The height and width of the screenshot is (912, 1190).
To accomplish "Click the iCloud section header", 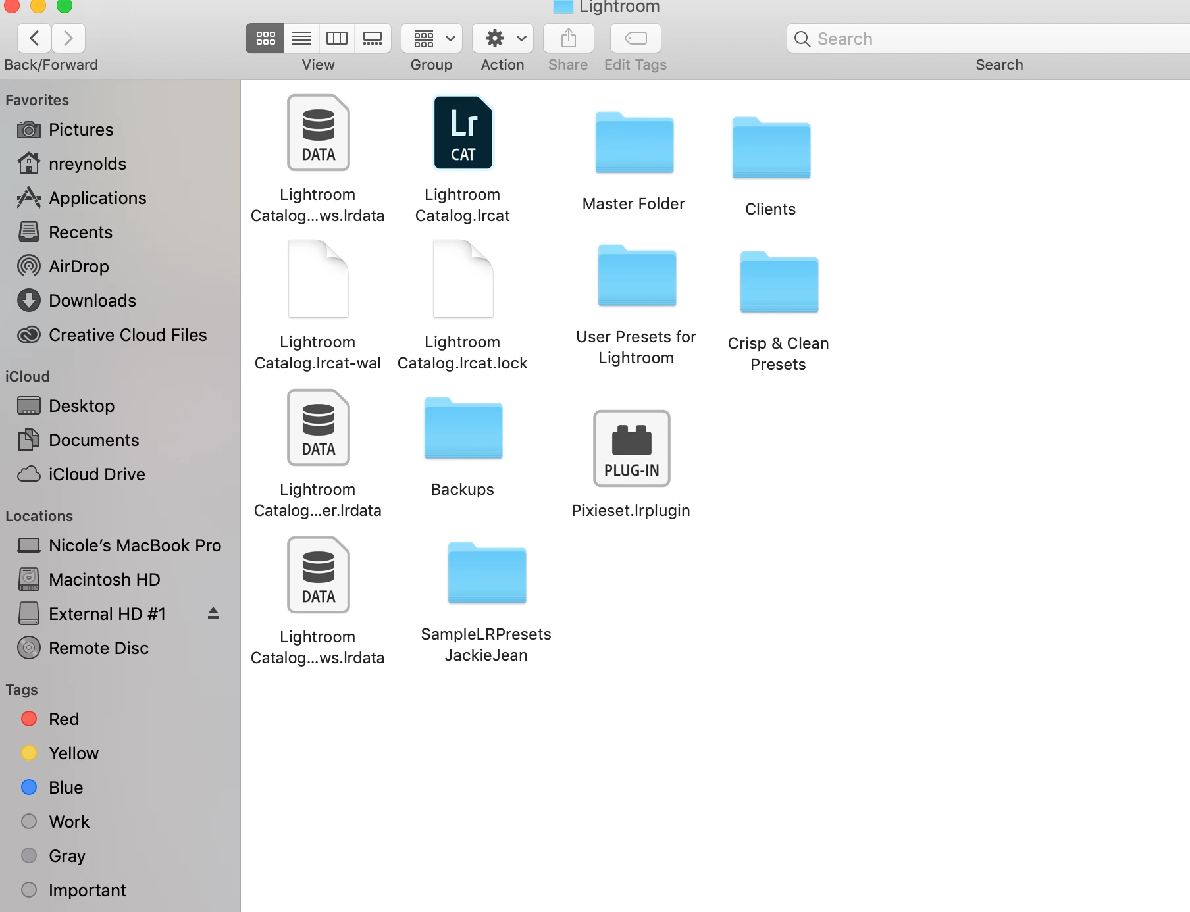I will point(28,376).
